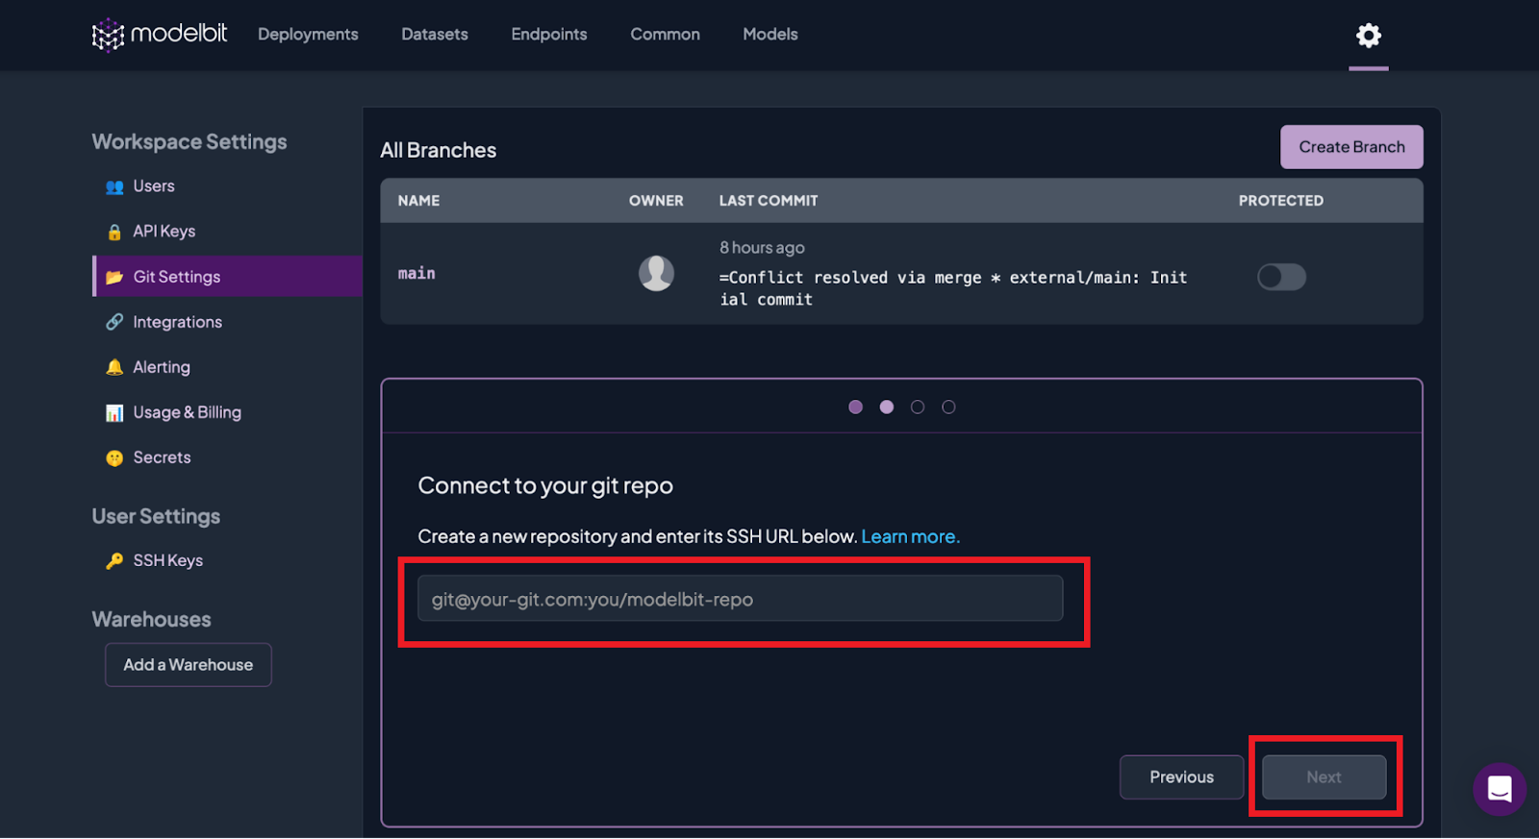Click Create Branch button

(1351, 147)
